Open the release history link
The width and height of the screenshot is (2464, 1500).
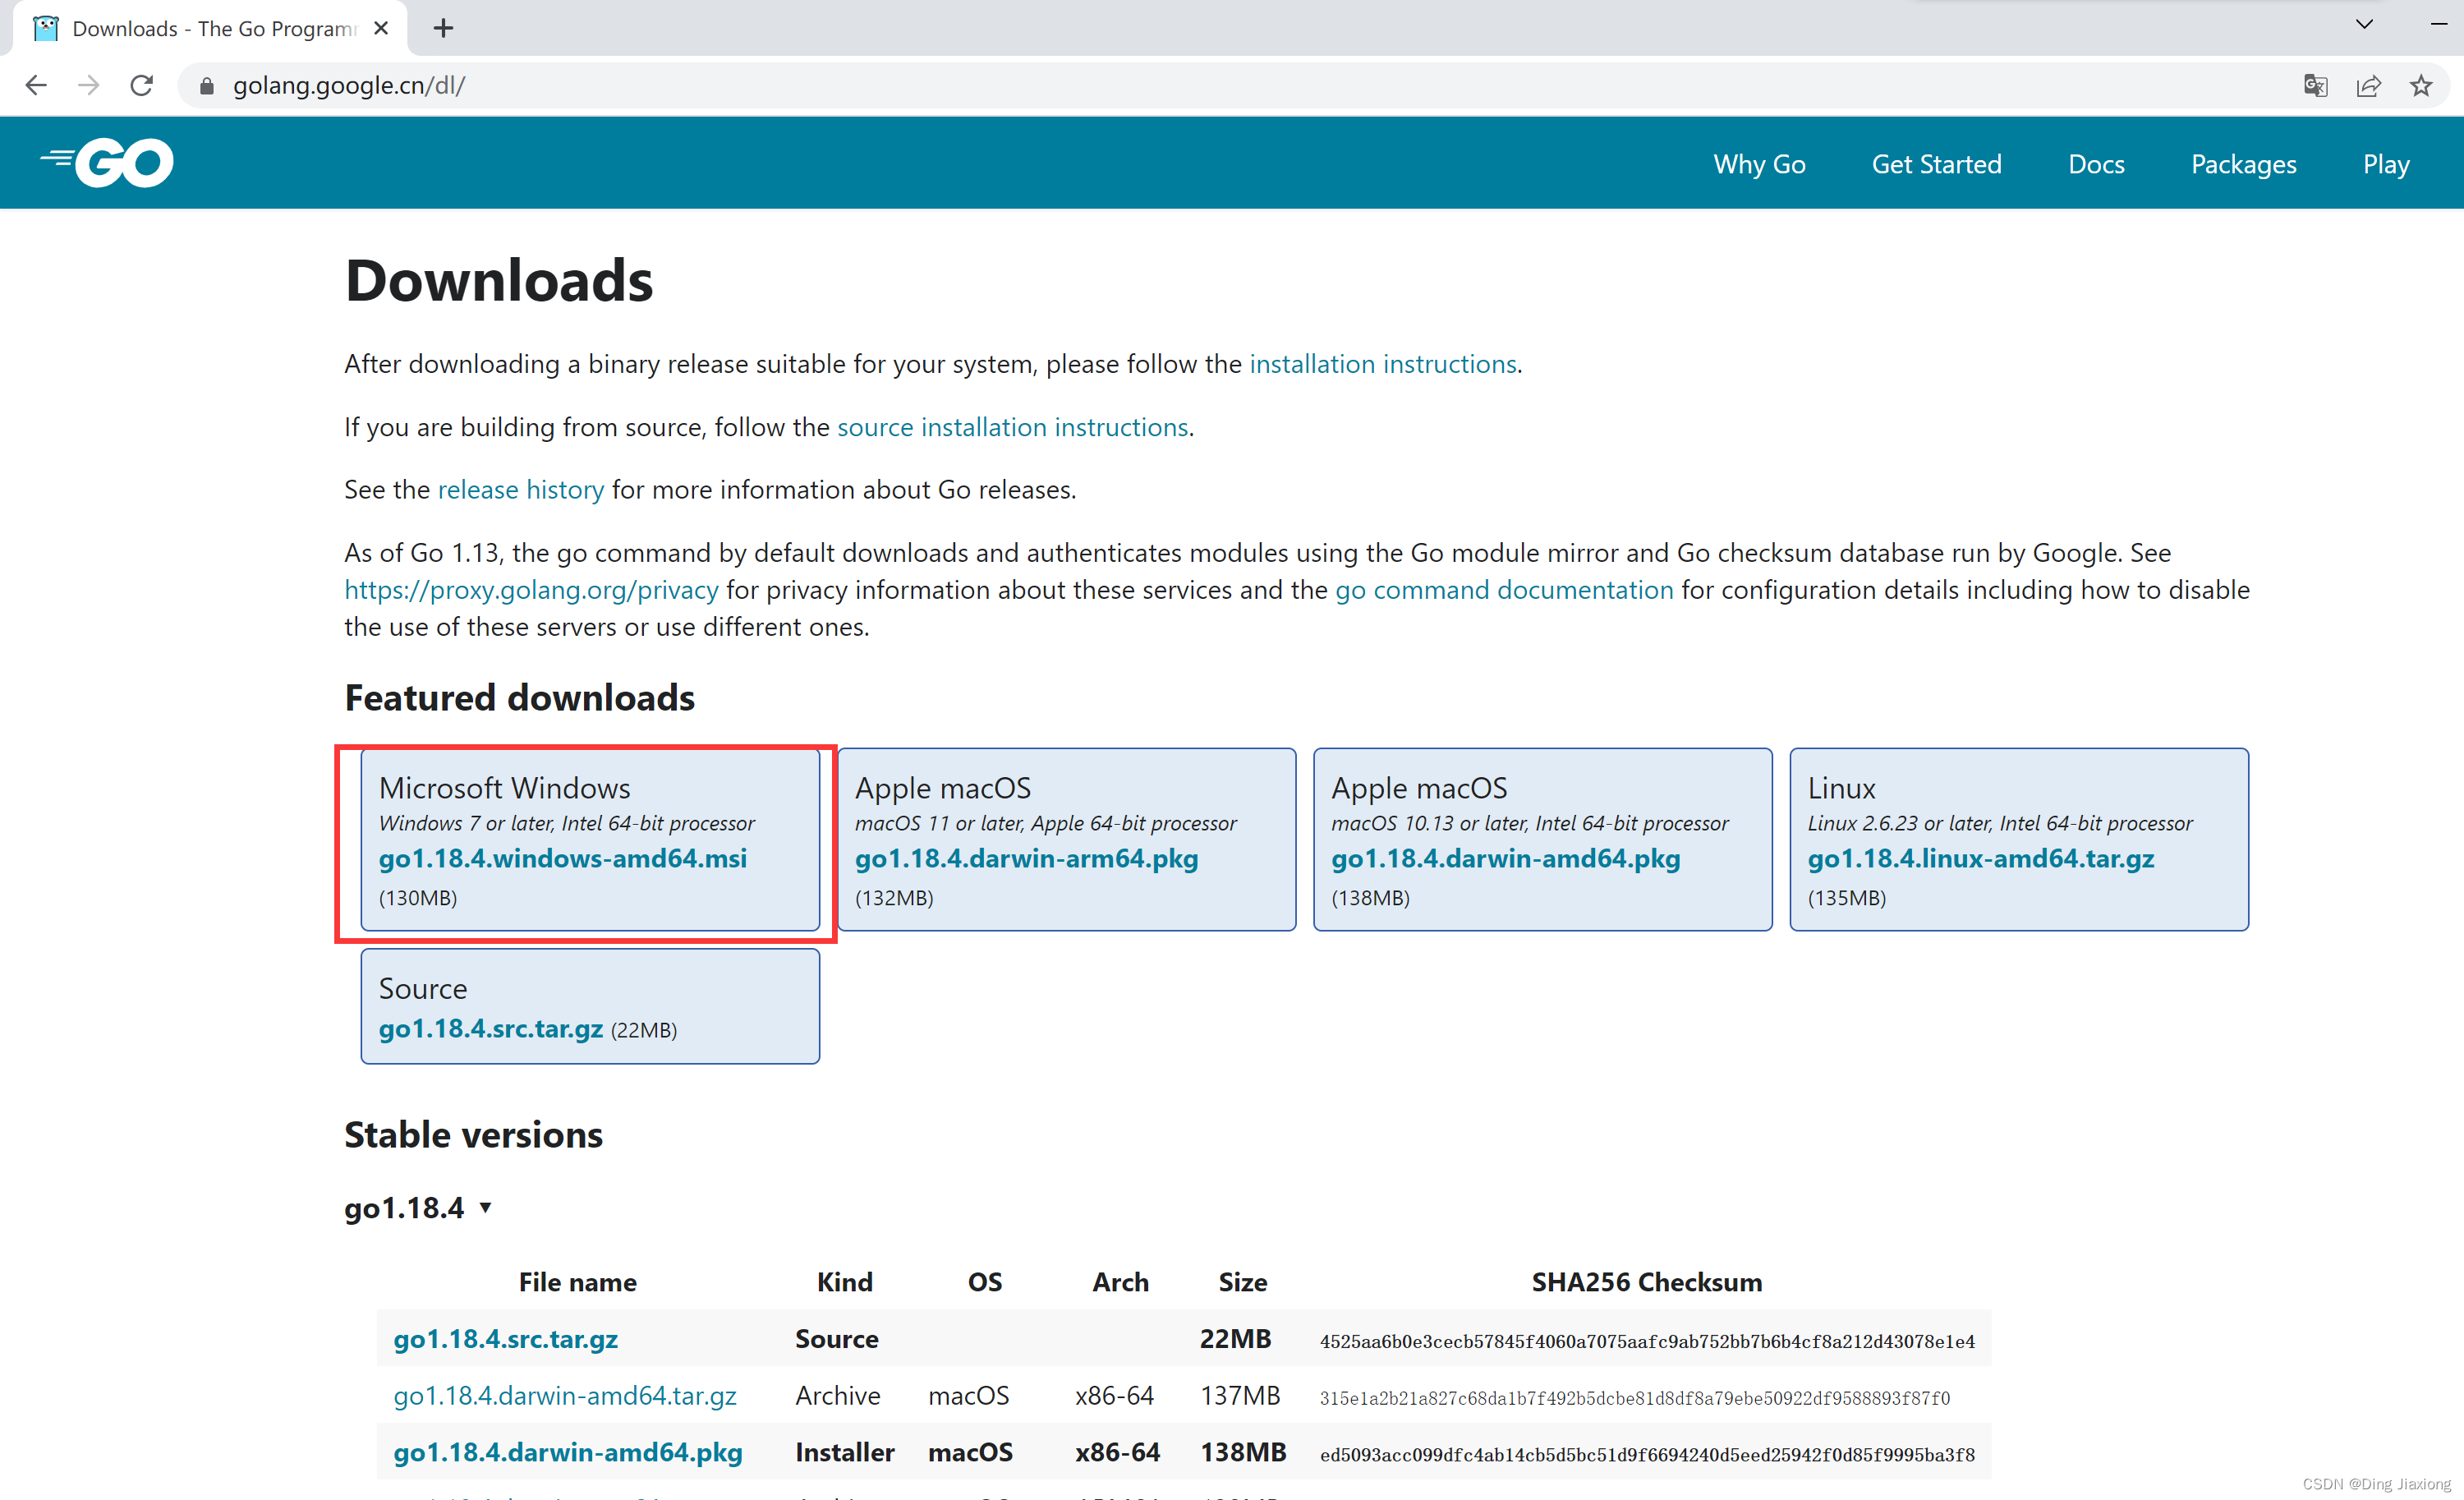coord(520,490)
